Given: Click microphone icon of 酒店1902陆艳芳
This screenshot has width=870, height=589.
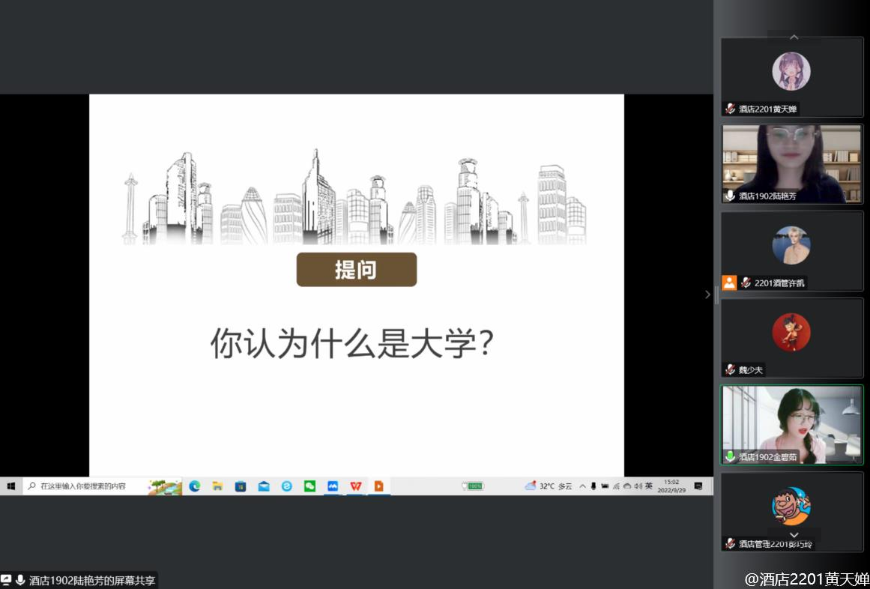Looking at the screenshot, I should click(730, 196).
